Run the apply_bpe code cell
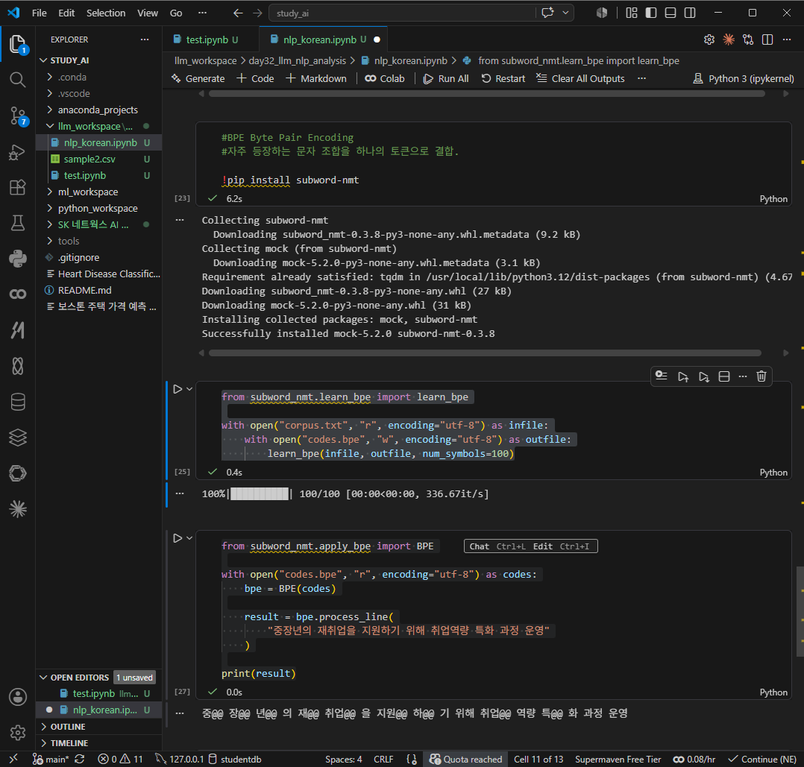 tap(178, 538)
